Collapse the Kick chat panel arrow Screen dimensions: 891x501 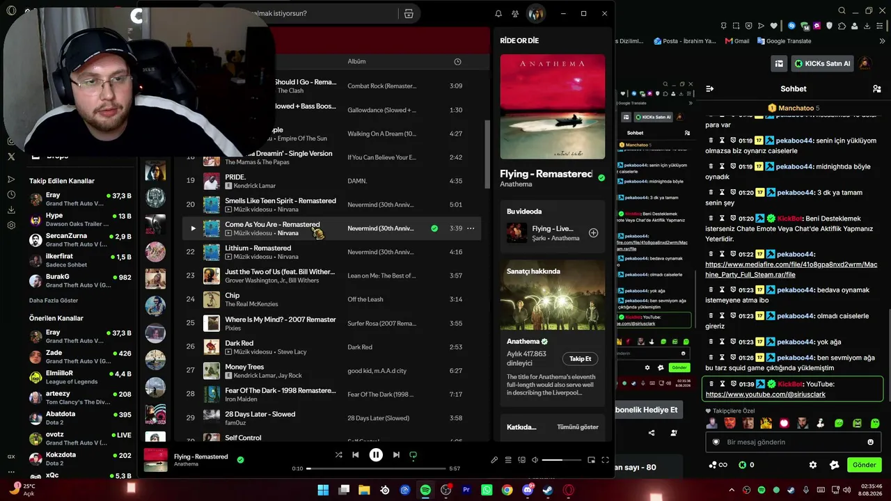[x=709, y=89]
